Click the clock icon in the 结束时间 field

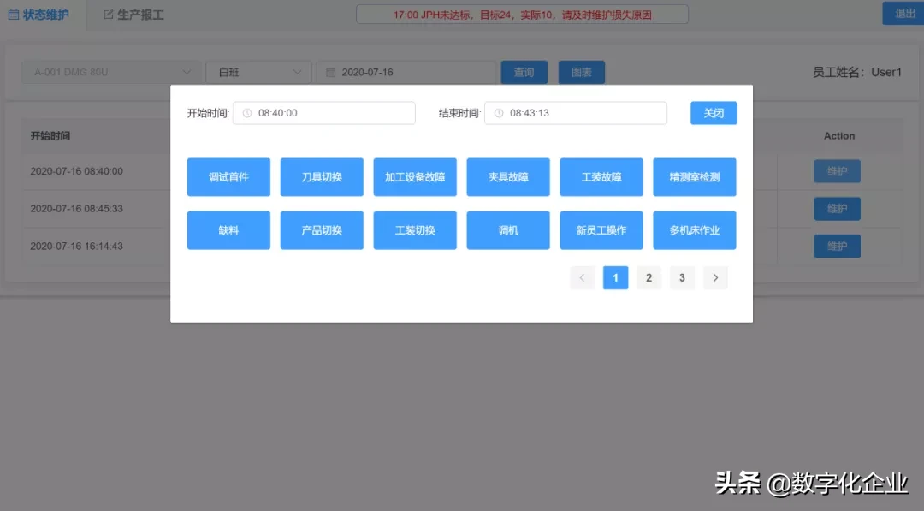click(497, 112)
